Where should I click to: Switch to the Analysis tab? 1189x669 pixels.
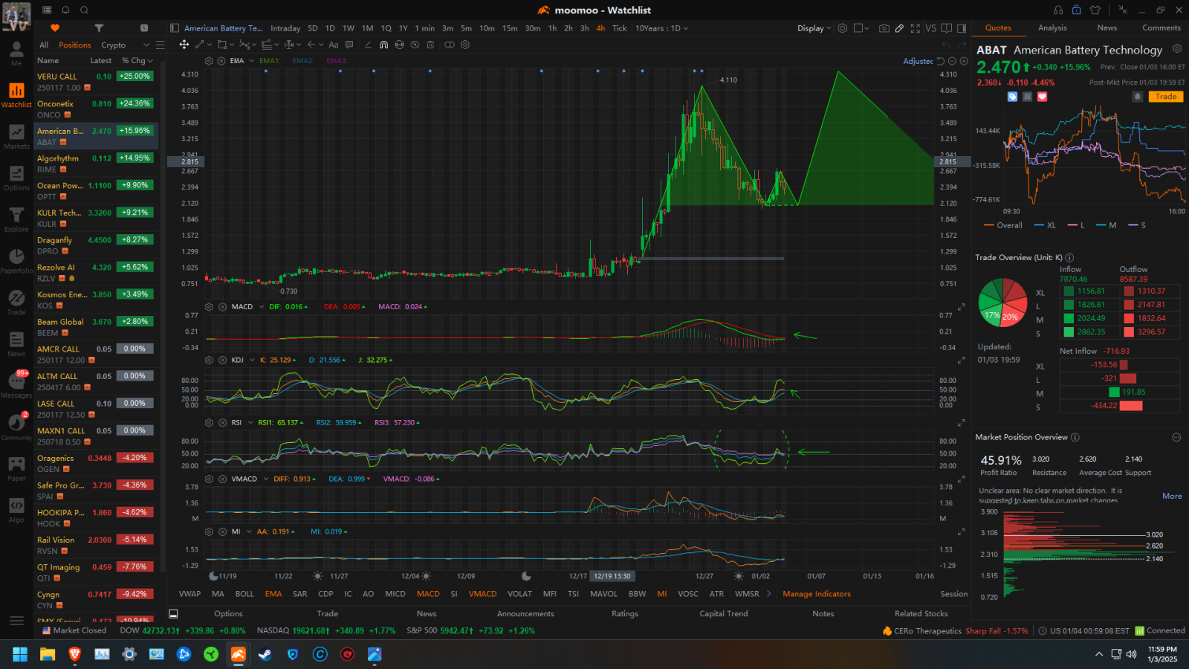1052,28
